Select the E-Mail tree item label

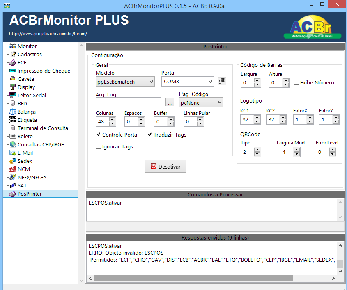pos(25,153)
